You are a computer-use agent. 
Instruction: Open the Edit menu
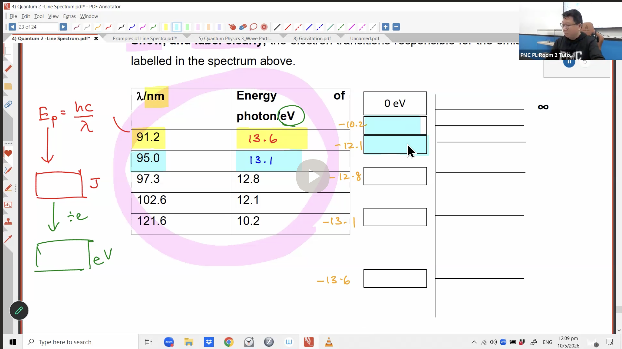(26, 16)
